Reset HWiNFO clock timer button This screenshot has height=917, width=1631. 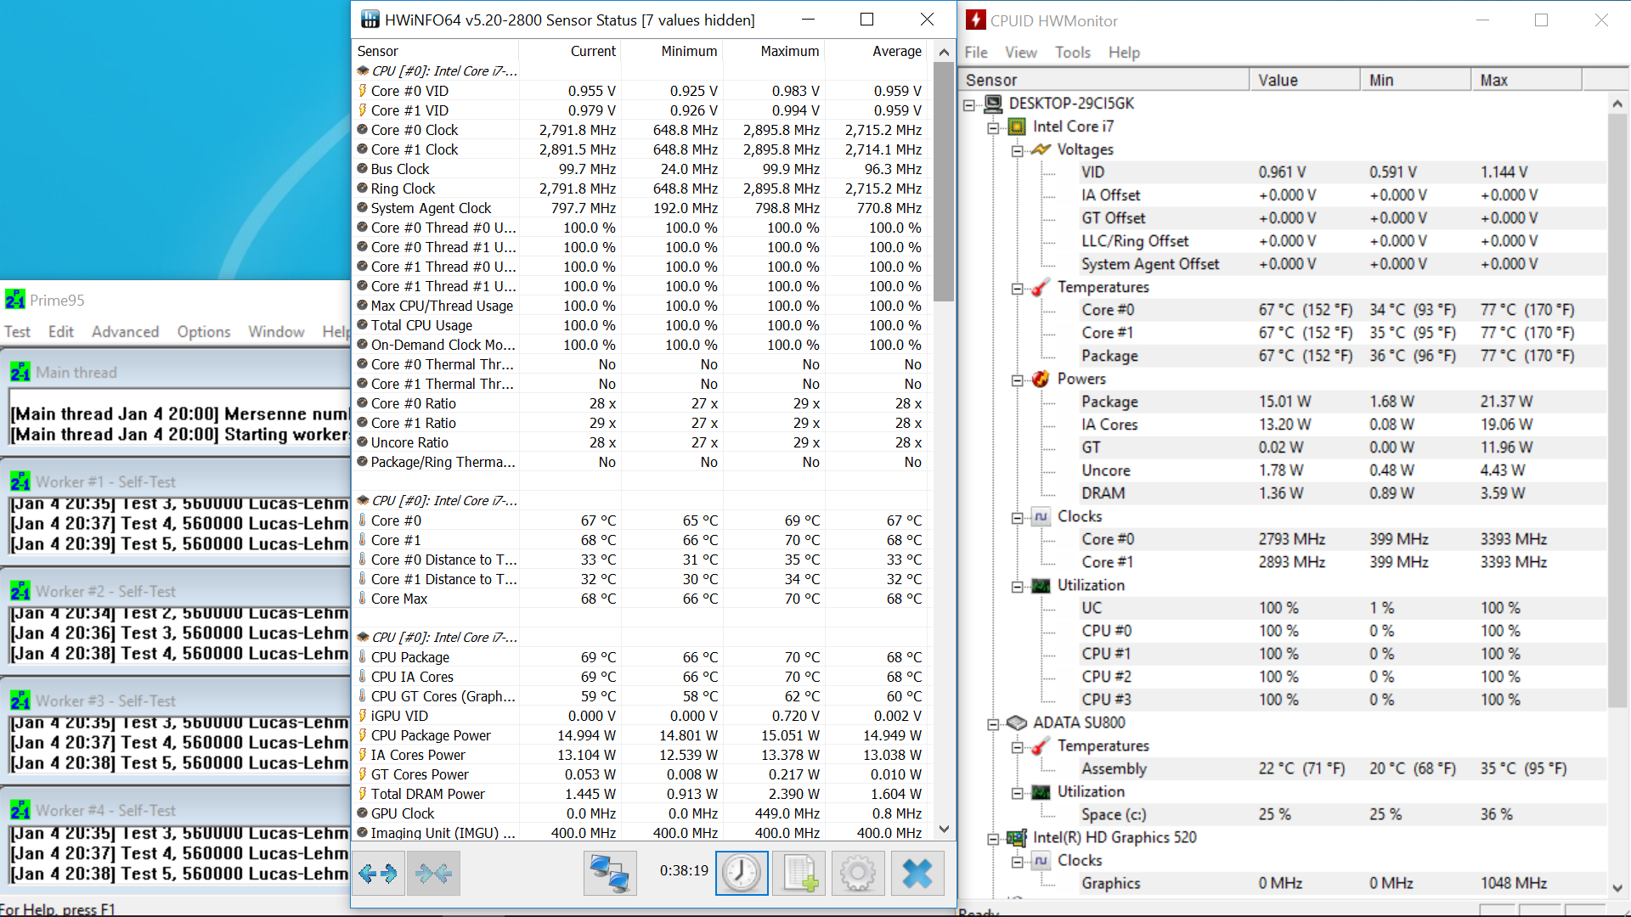click(742, 873)
